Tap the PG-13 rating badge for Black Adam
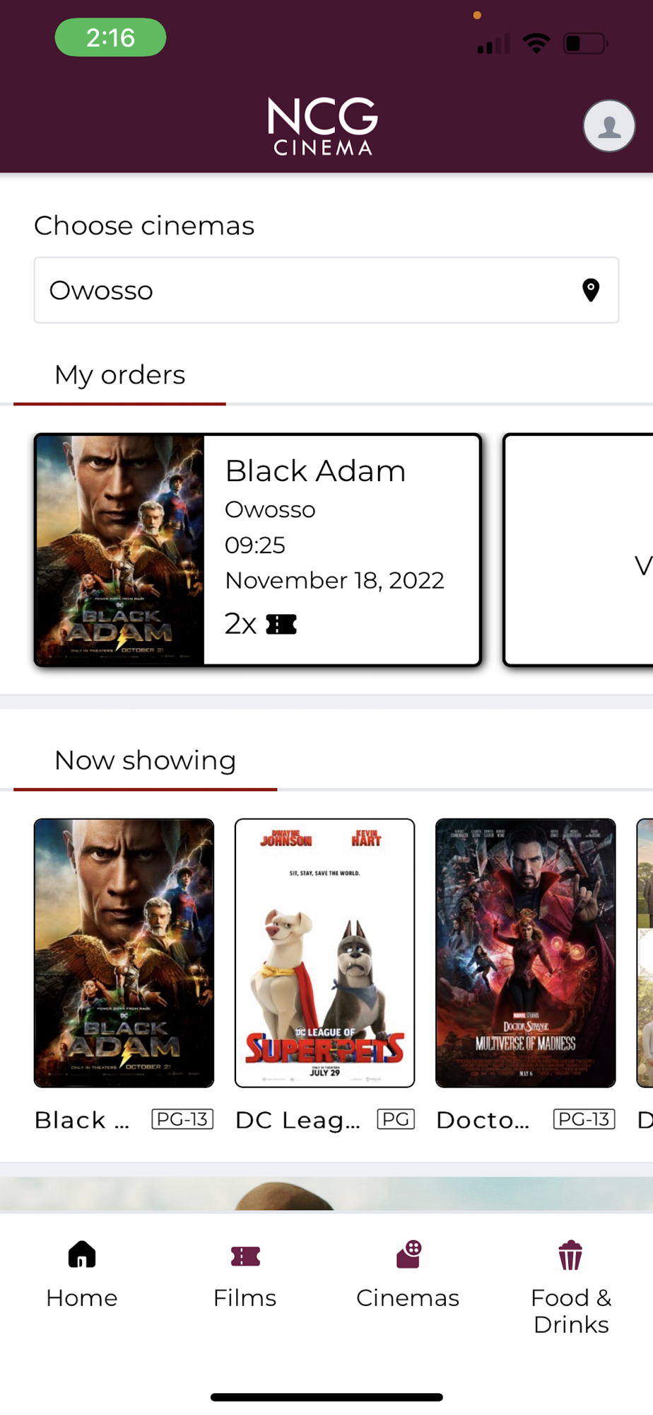 click(x=182, y=1119)
